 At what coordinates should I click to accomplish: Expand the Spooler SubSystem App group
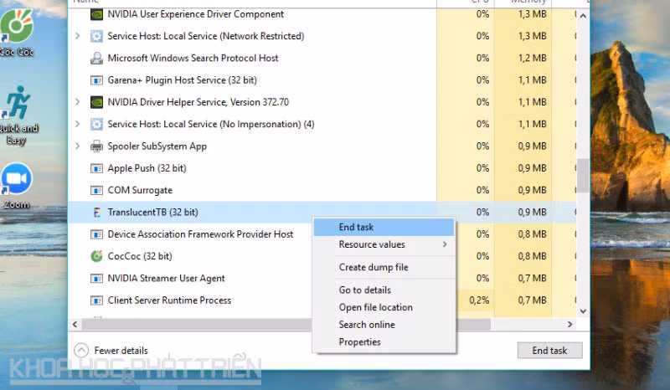coord(78,146)
